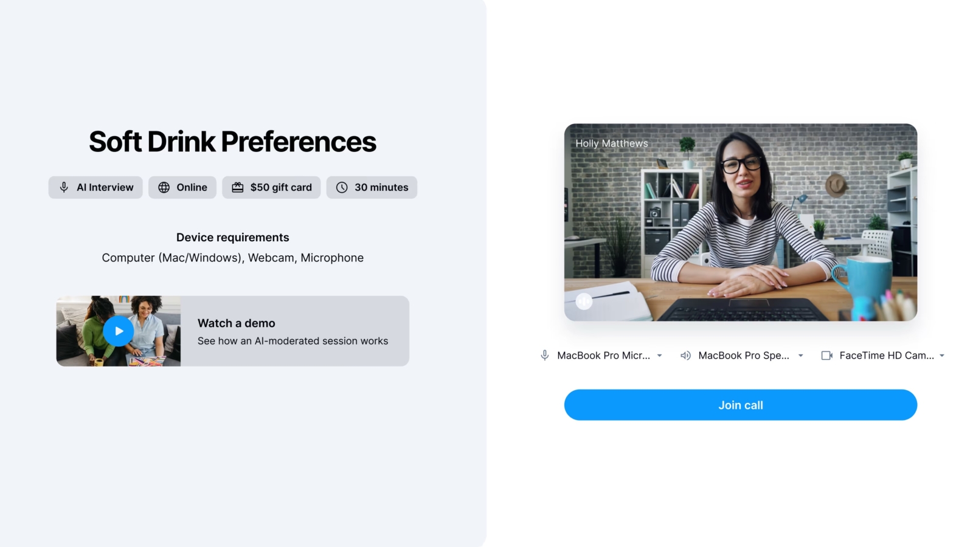The height and width of the screenshot is (547, 973).
Task: Click the webcam video preview
Action: coord(741,222)
